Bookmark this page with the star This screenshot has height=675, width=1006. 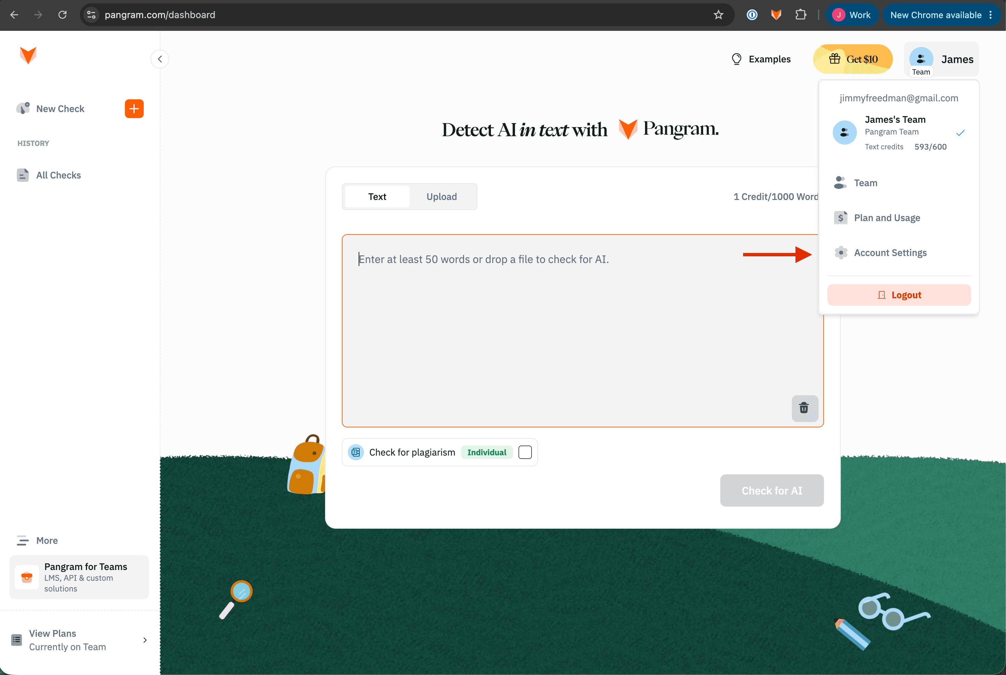click(x=718, y=15)
